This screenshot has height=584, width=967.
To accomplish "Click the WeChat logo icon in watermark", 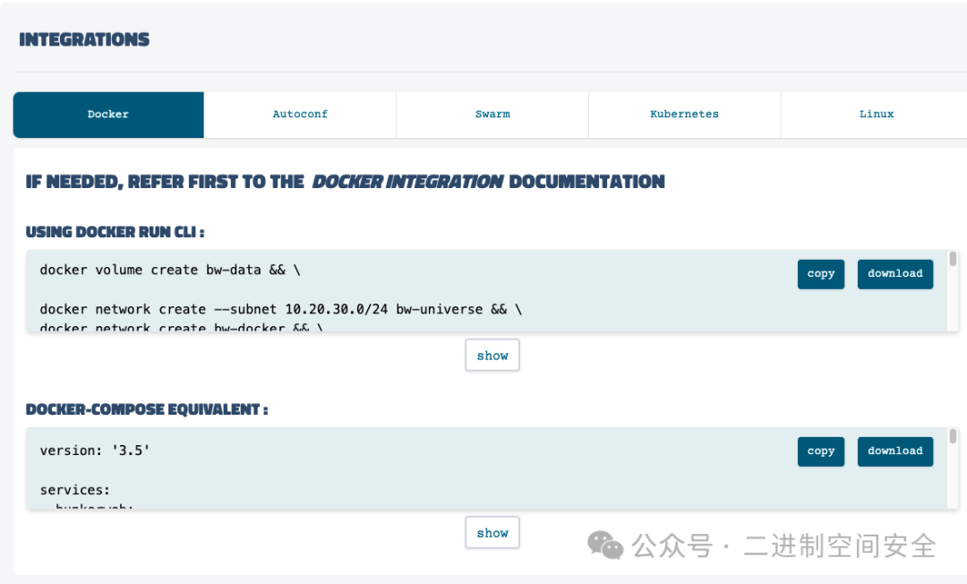I will (x=605, y=545).
